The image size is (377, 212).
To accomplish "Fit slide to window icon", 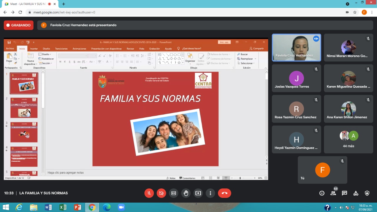I will [266, 178].
